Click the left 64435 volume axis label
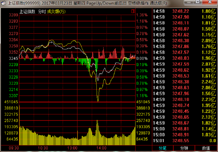The image size is (218, 152). coord(12,139)
